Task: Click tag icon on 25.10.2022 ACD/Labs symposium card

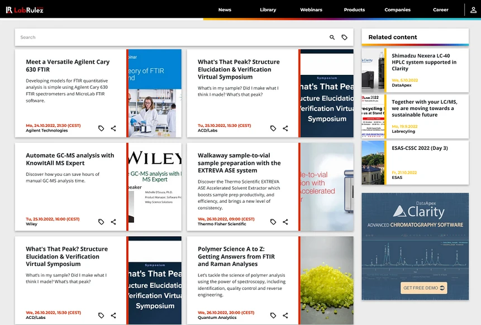Action: click(x=273, y=128)
